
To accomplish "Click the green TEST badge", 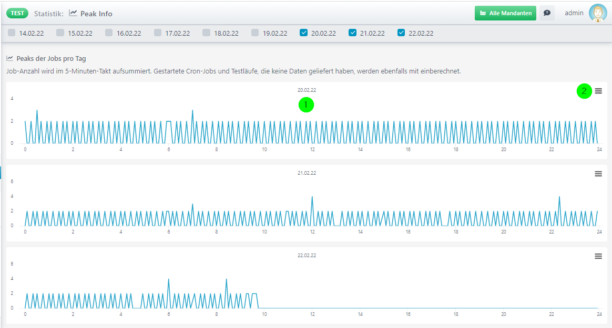I will click(x=17, y=13).
